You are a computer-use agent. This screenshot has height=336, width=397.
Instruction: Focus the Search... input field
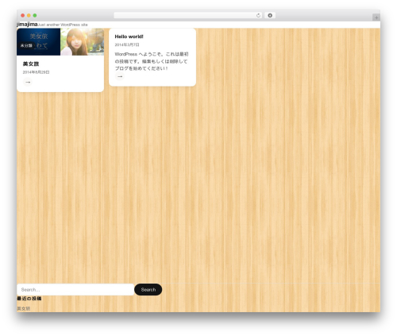coord(75,290)
